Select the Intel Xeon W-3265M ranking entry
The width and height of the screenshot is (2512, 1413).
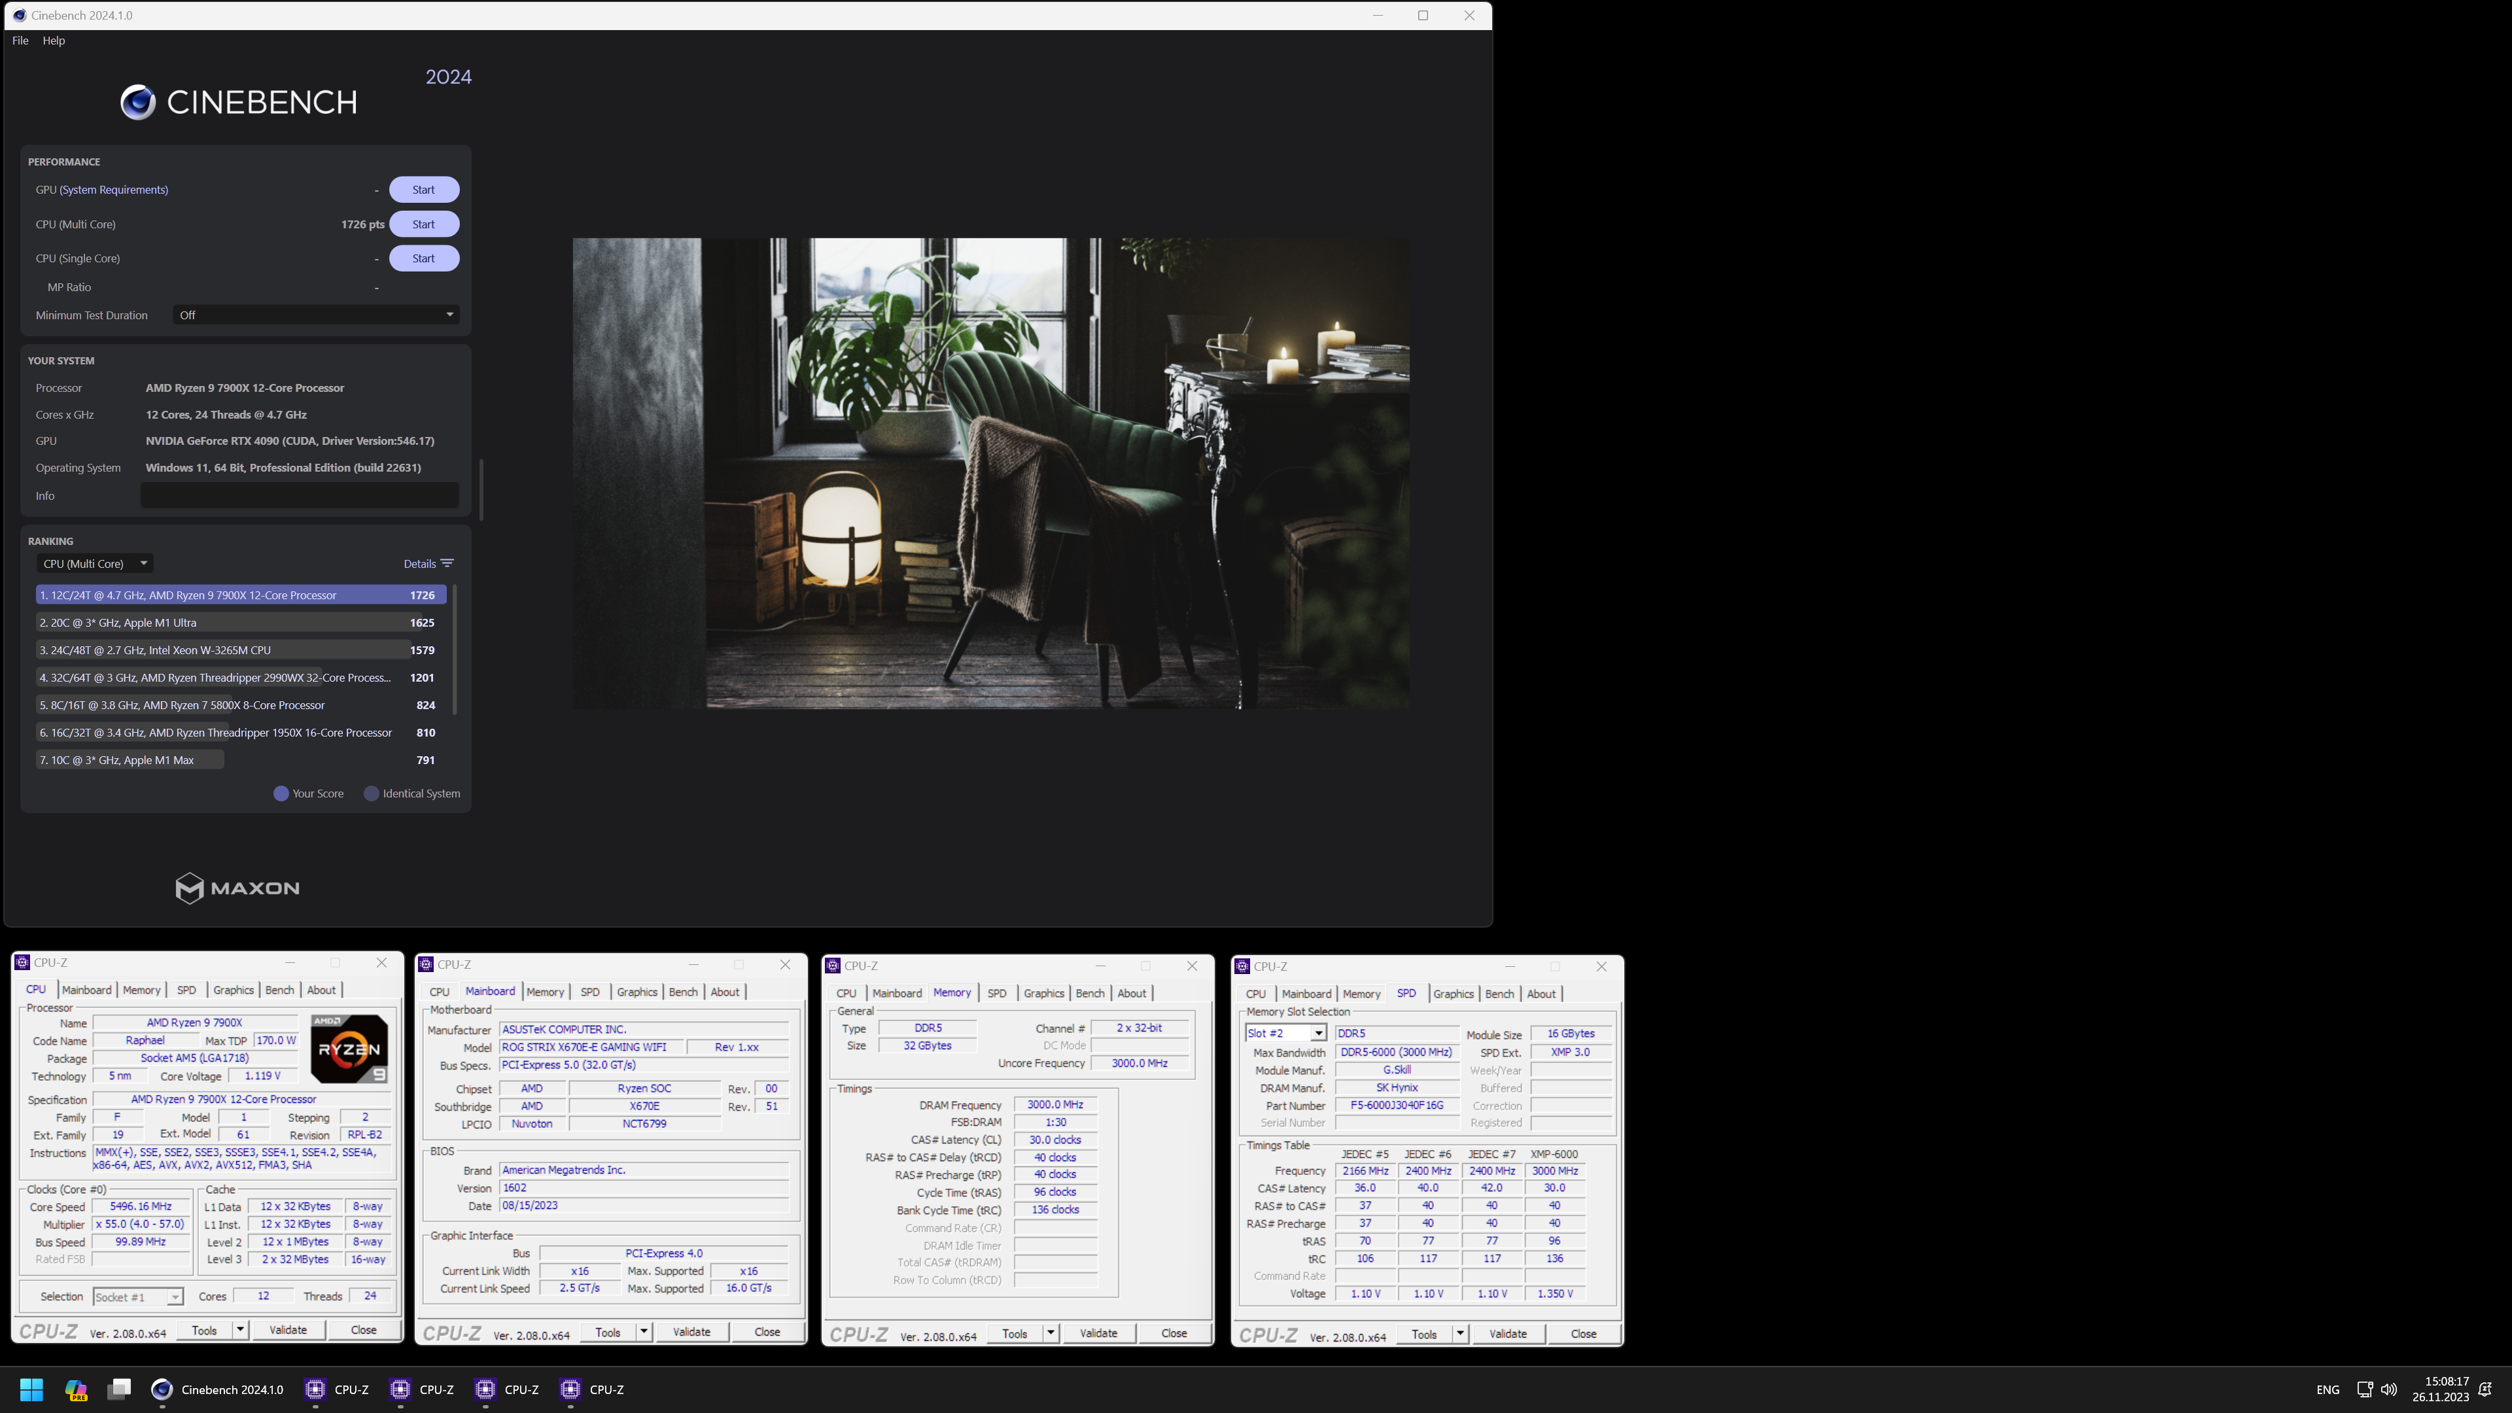241,650
